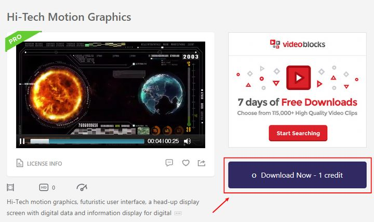
Task: Click the Hi-Tech Motion Graphics title
Action: [x=69, y=17]
